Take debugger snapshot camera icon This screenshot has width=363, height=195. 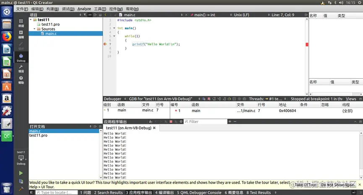pos(245,99)
